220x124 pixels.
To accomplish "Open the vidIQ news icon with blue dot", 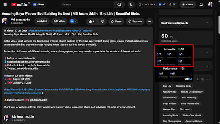I will tap(164, 5).
